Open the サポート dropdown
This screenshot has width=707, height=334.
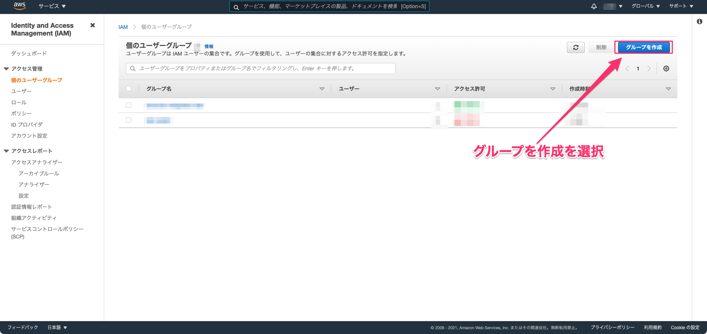681,6
